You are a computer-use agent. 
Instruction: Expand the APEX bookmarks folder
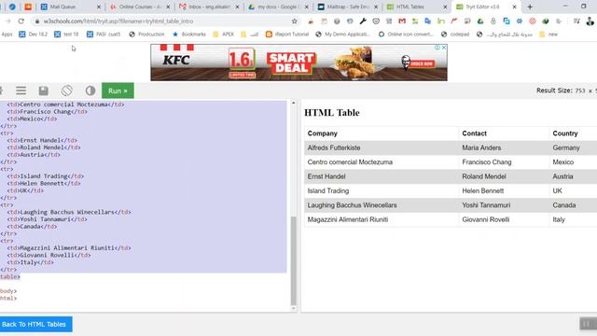[x=223, y=35]
